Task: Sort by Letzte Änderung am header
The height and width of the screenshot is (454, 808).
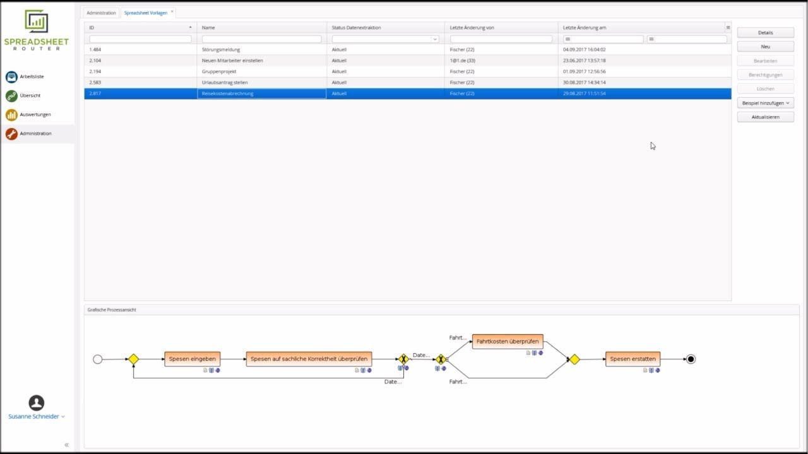Action: (x=641, y=28)
